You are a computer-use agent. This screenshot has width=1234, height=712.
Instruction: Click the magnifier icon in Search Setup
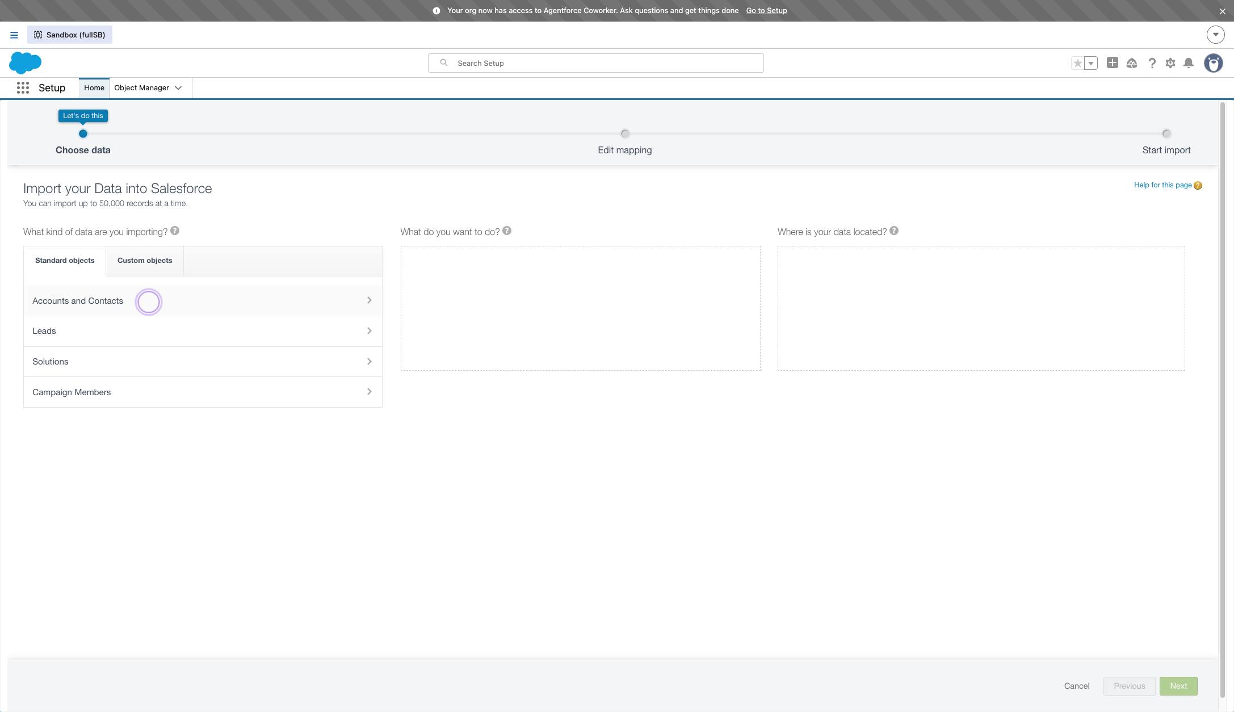pyautogui.click(x=444, y=63)
